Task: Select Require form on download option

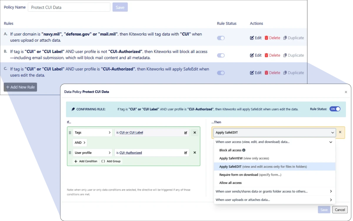Action: click(274, 175)
